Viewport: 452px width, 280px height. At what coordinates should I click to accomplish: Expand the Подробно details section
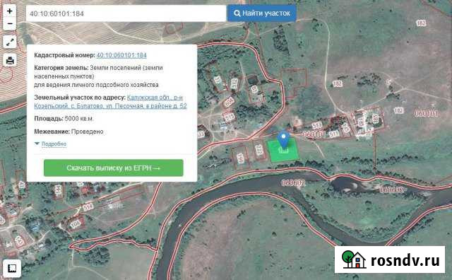click(54, 144)
